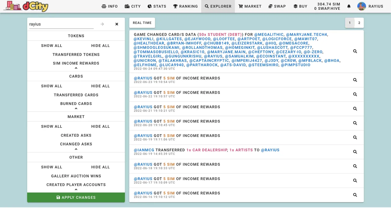Open the Buy page
Screen dimensions: 391x208
tap(300, 6)
